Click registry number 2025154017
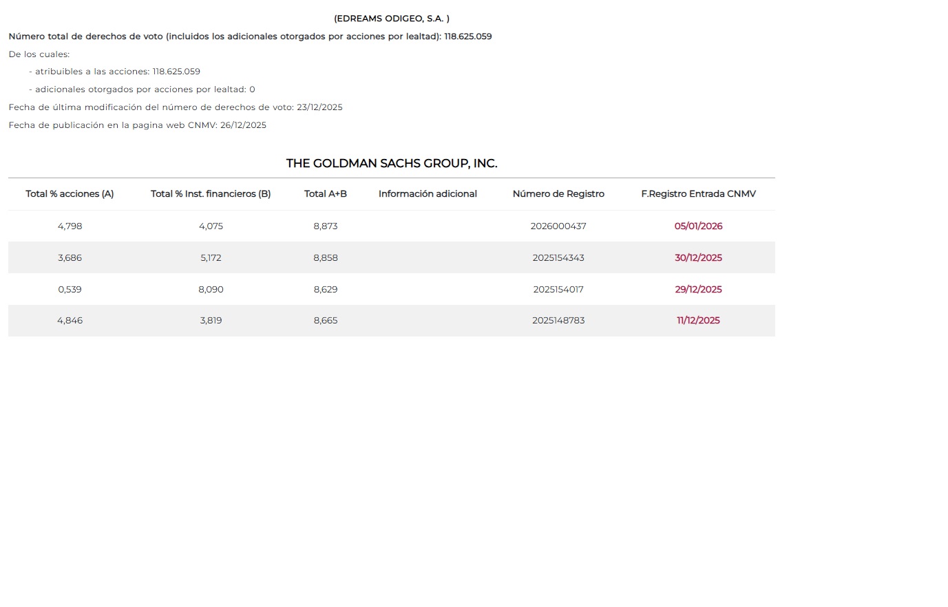Viewport: 948px width, 607px height. [558, 289]
